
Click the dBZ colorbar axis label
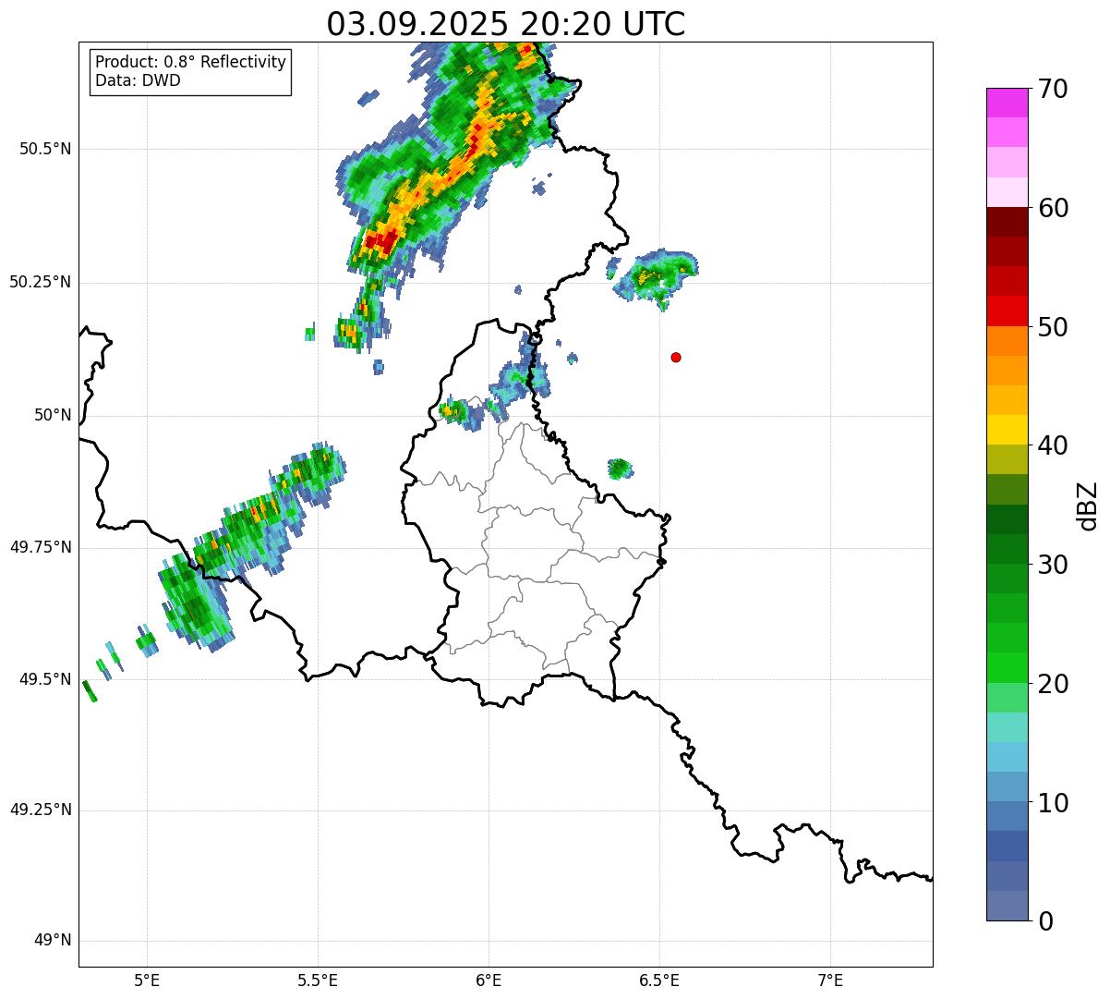click(x=1088, y=506)
